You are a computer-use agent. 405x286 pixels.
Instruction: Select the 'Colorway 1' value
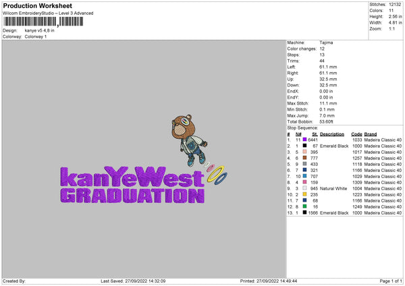click(36, 36)
